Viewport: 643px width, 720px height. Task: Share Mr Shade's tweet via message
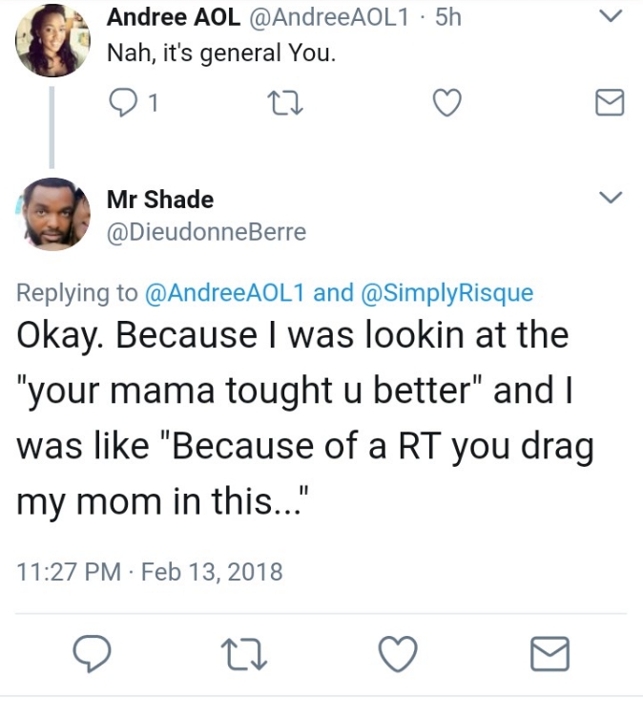click(550, 654)
